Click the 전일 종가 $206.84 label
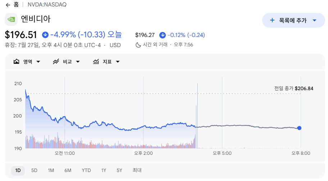Screen dimensions: 328x181 pyautogui.click(x=294, y=88)
